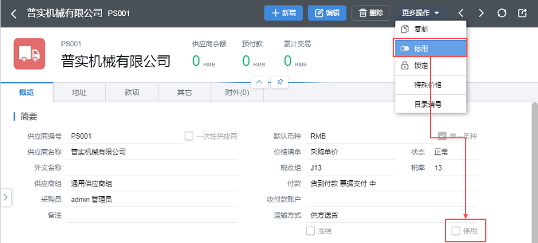This screenshot has height=243, width=538.
Task: Click the 编辑 button
Action: coord(327,13)
